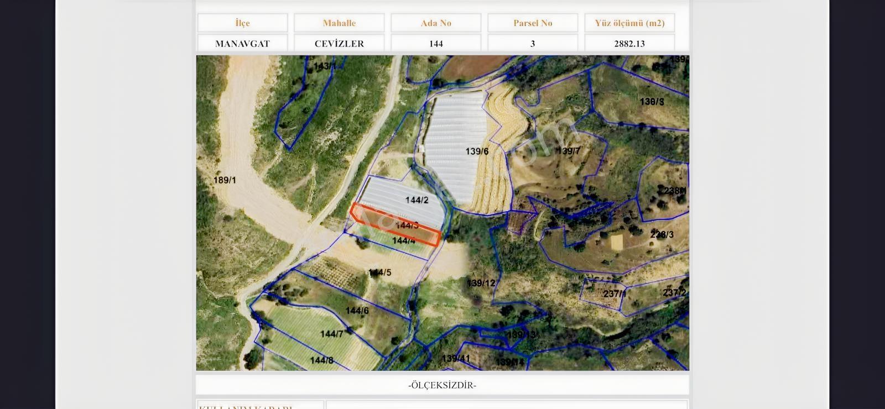Image resolution: width=885 pixels, height=409 pixels.
Task: Click parcel label 237/2 on the map
Action: tap(674, 292)
